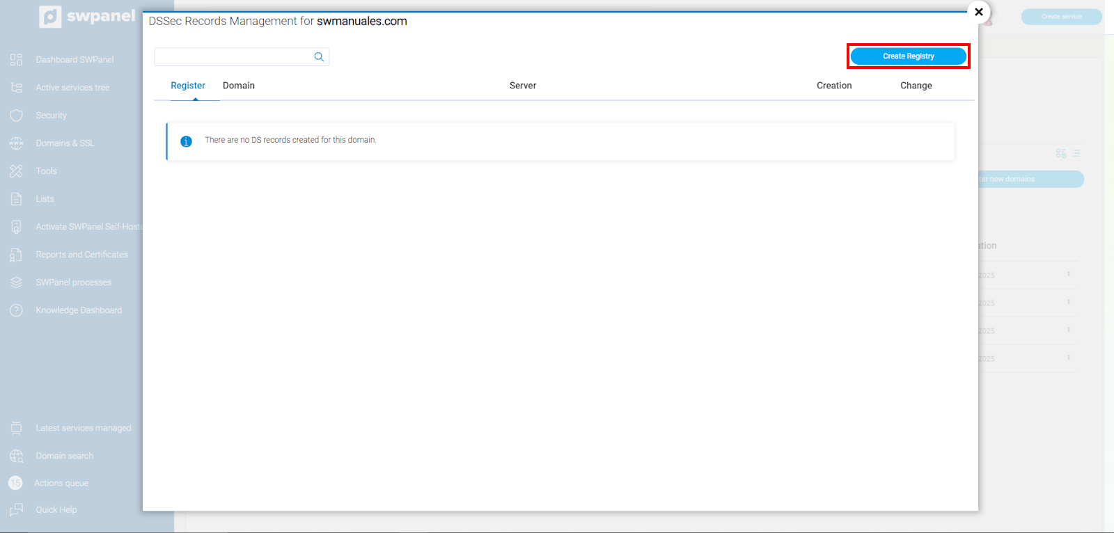Click the swmanuales.com domain title text
The height and width of the screenshot is (533, 1114).
tap(362, 22)
